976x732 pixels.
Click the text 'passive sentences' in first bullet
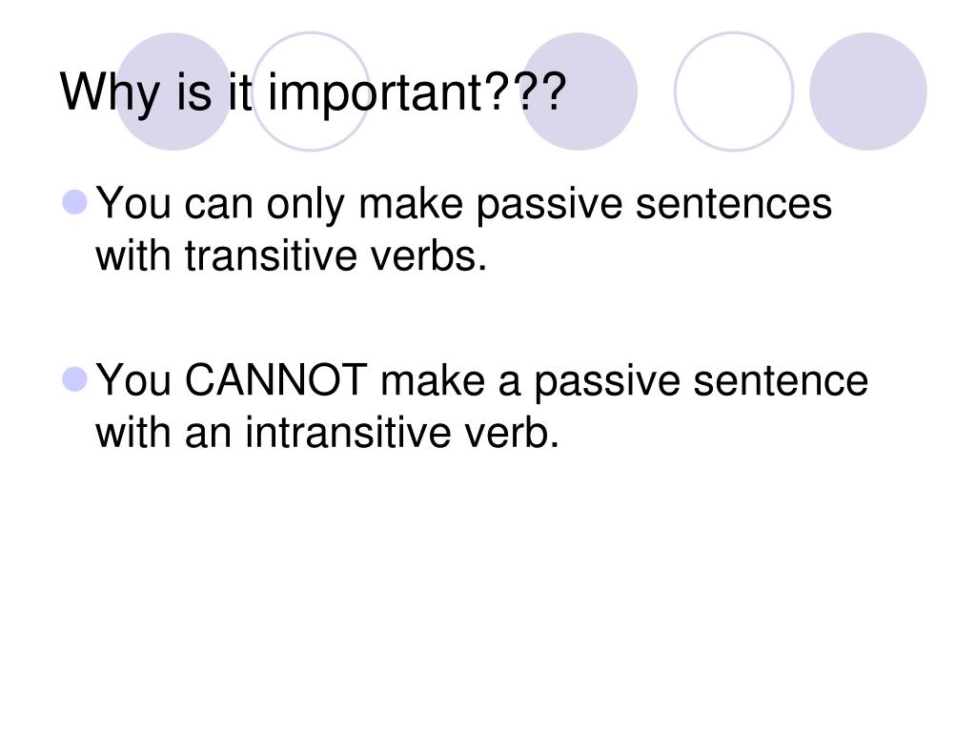click(x=654, y=206)
